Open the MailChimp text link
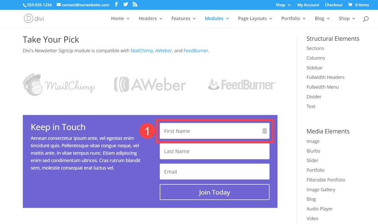The height and width of the screenshot is (224, 378). (x=142, y=51)
